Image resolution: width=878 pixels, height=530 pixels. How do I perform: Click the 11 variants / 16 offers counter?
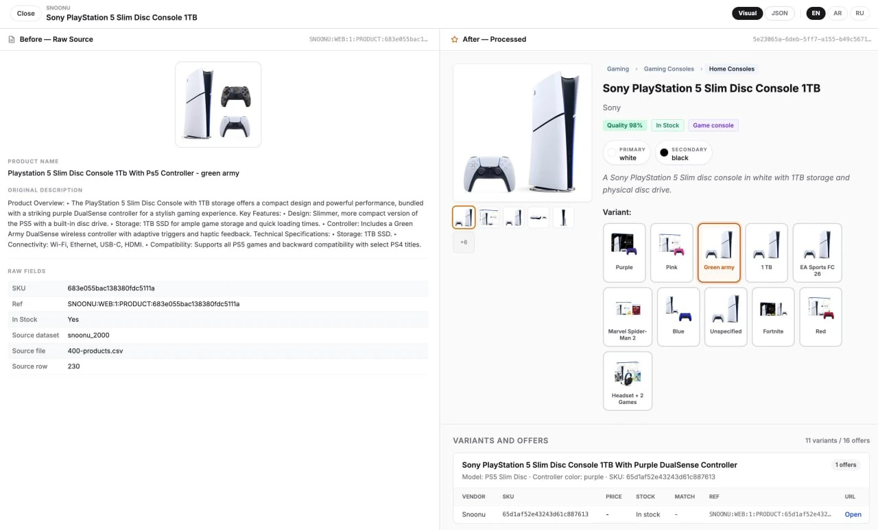tap(838, 440)
